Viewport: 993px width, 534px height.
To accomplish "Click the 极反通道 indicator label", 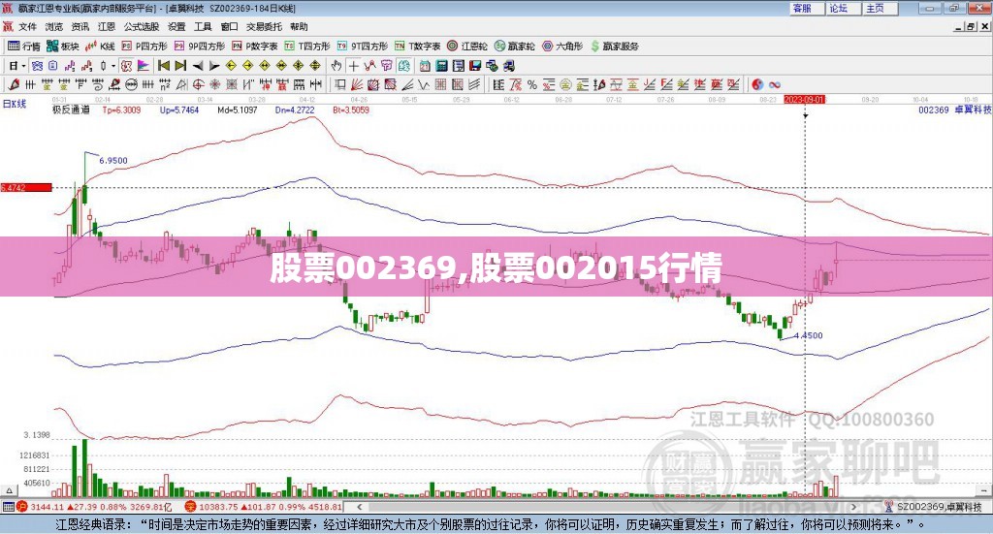I will 71,110.
